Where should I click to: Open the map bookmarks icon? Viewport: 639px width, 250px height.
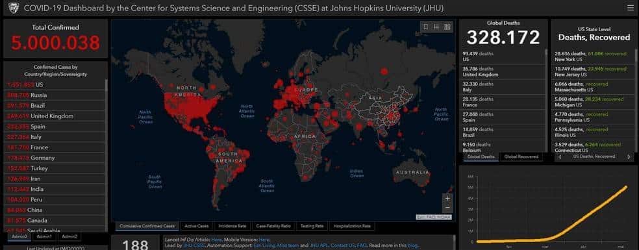click(426, 27)
